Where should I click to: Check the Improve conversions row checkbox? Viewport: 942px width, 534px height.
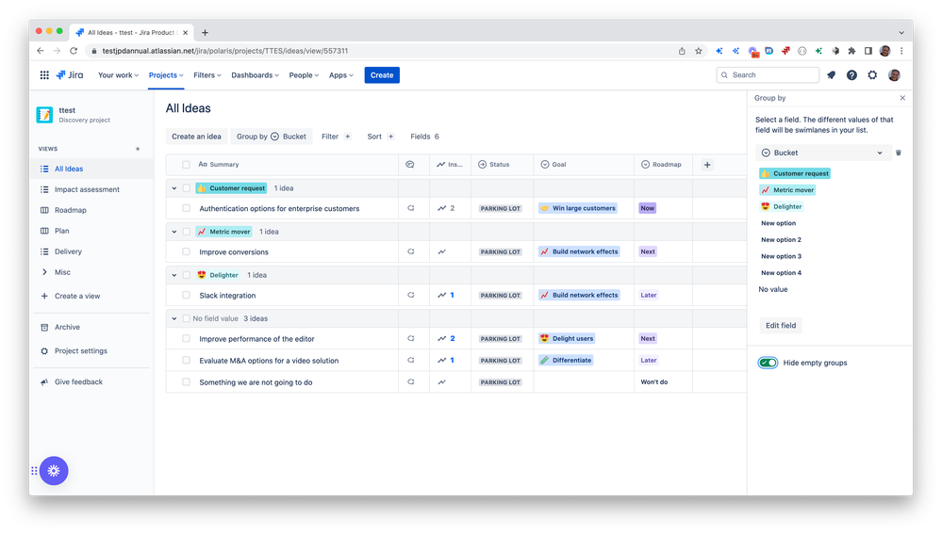(x=187, y=252)
